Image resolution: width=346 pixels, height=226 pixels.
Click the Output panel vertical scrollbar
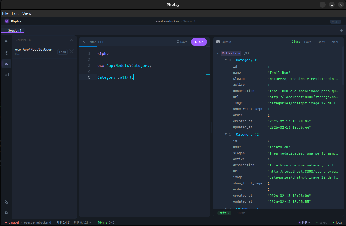(x=343, y=66)
